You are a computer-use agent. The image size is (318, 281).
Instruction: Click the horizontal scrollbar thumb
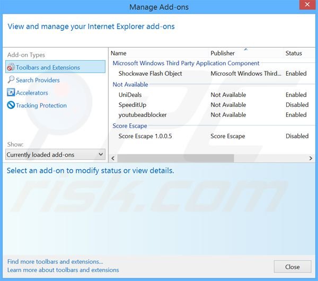pos(175,158)
